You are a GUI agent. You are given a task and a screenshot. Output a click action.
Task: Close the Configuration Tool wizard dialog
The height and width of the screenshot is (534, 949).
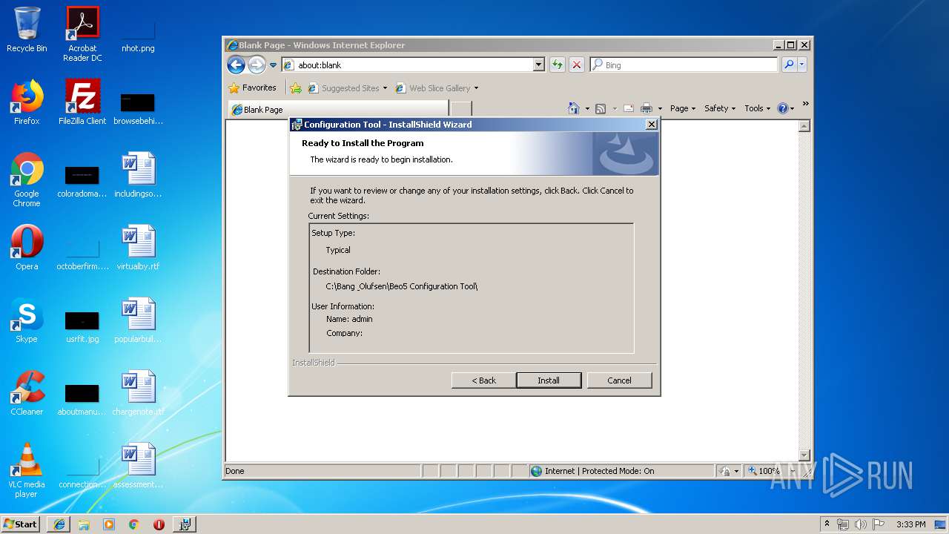coord(651,125)
